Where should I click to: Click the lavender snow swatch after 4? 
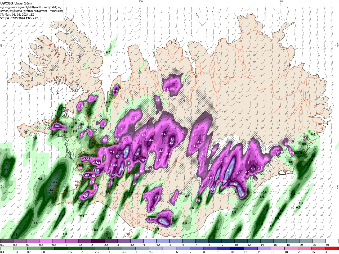(x=150, y=241)
